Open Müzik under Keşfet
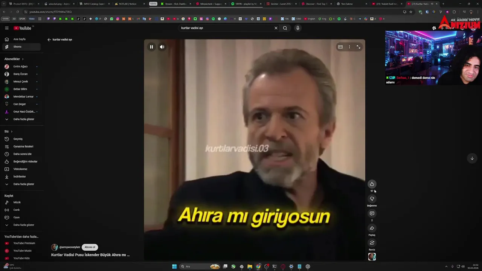482x271 pixels. (21, 202)
